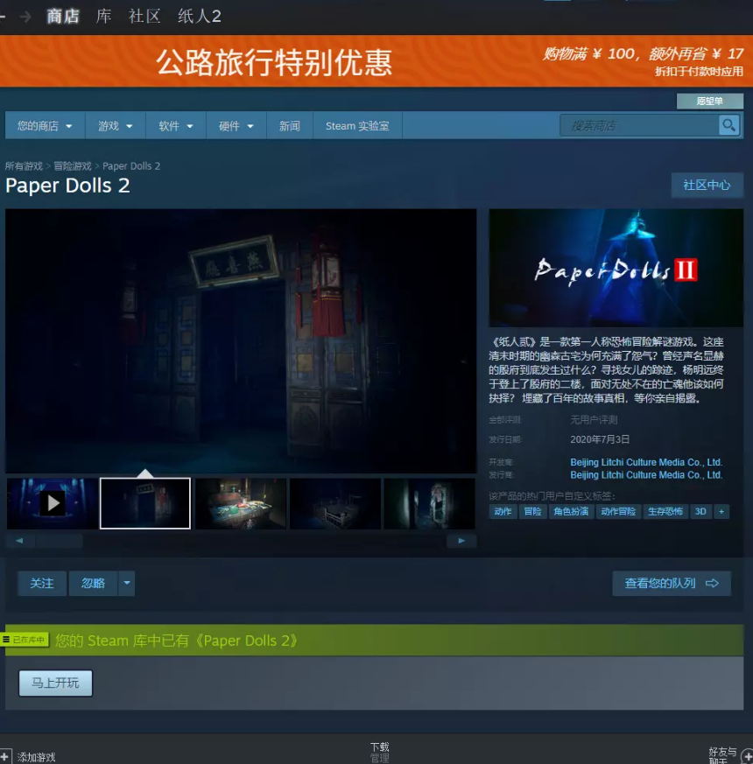
Task: Click the 愿望单 wishlist button
Action: [709, 102]
